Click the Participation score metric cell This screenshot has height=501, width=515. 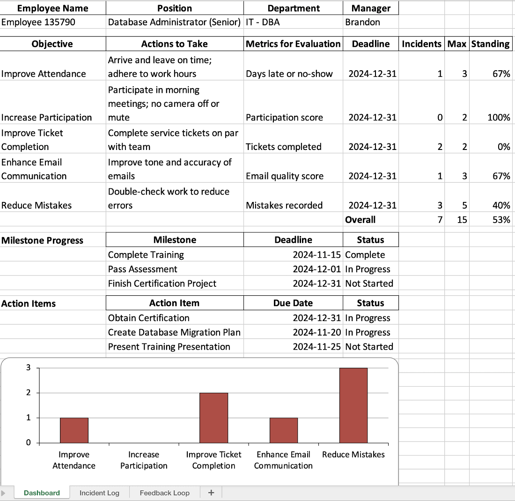click(x=293, y=102)
